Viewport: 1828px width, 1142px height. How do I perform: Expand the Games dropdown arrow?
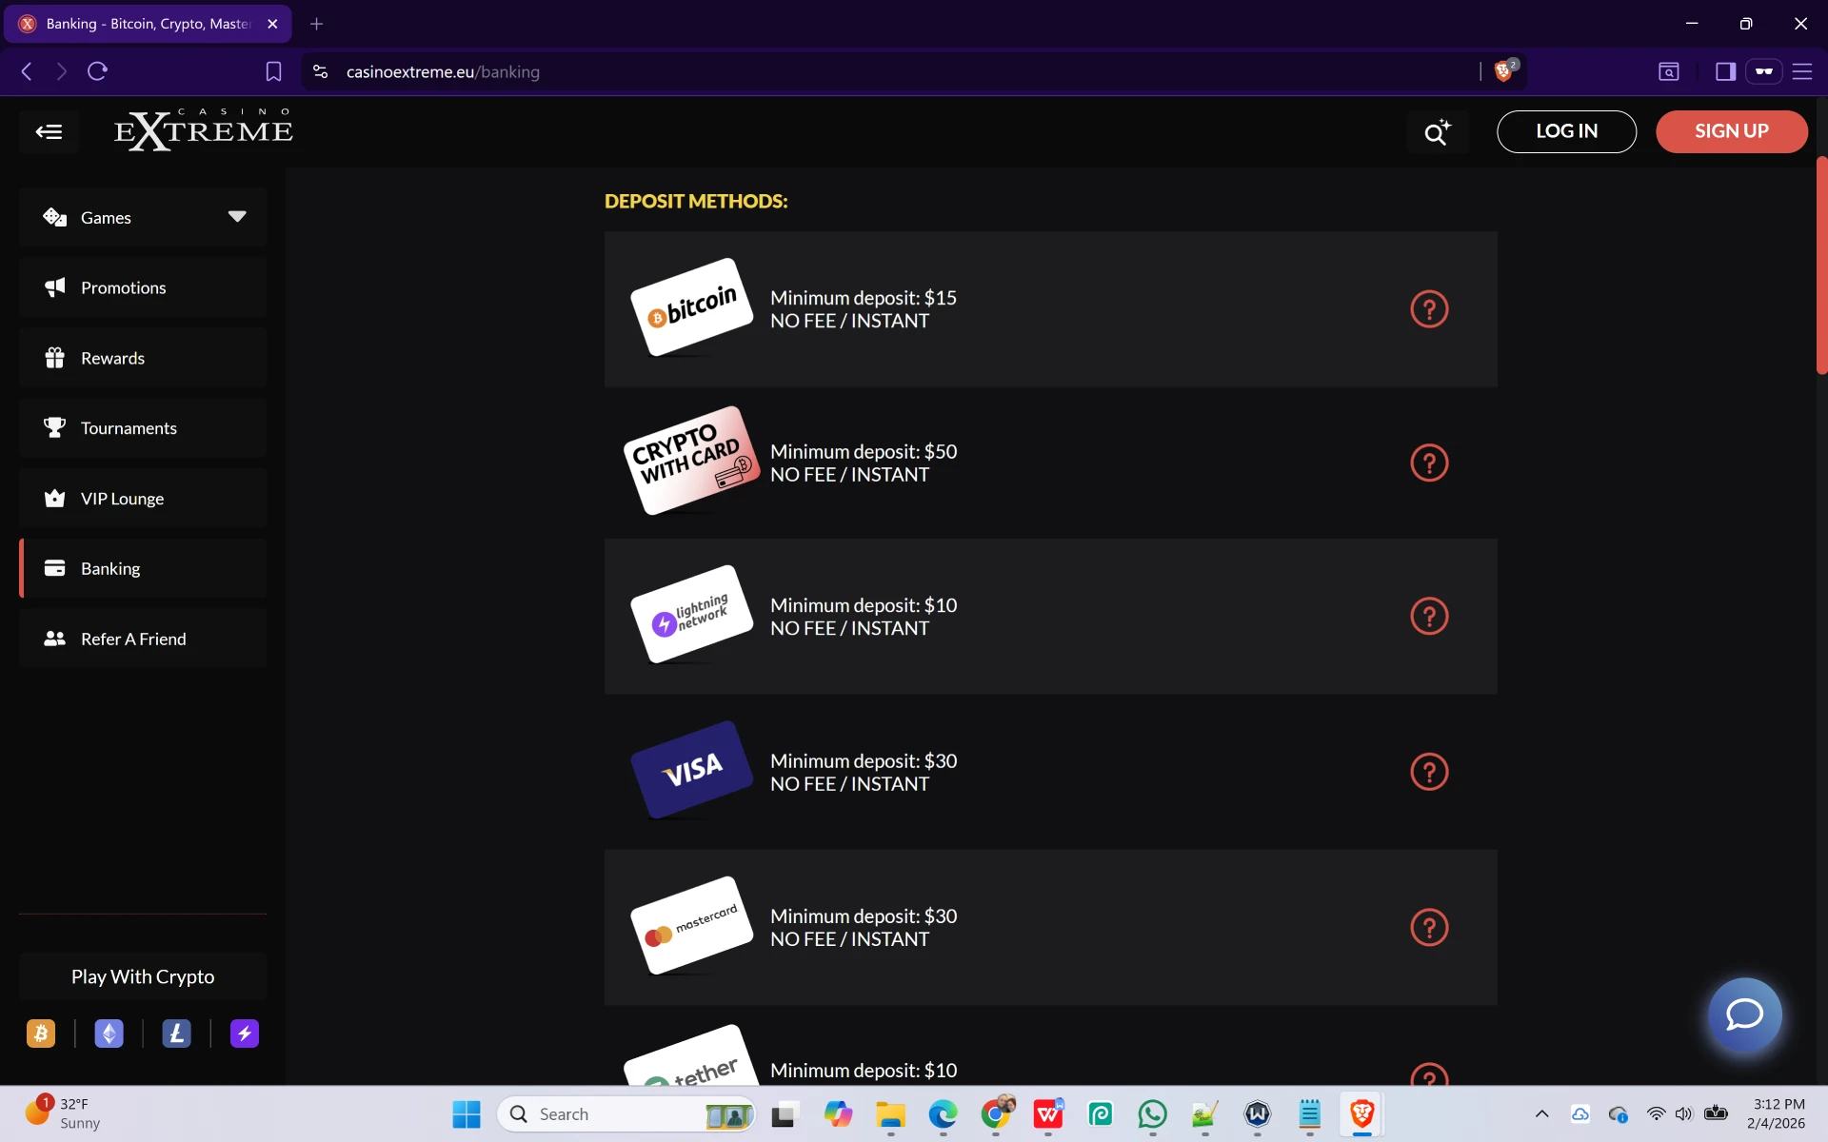coord(237,217)
